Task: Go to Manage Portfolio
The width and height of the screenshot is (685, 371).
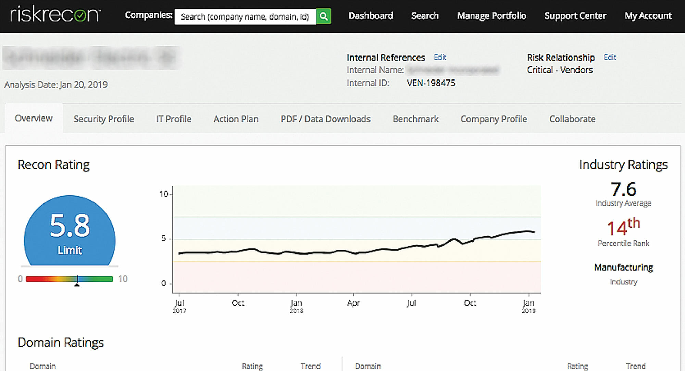Action: pos(491,16)
